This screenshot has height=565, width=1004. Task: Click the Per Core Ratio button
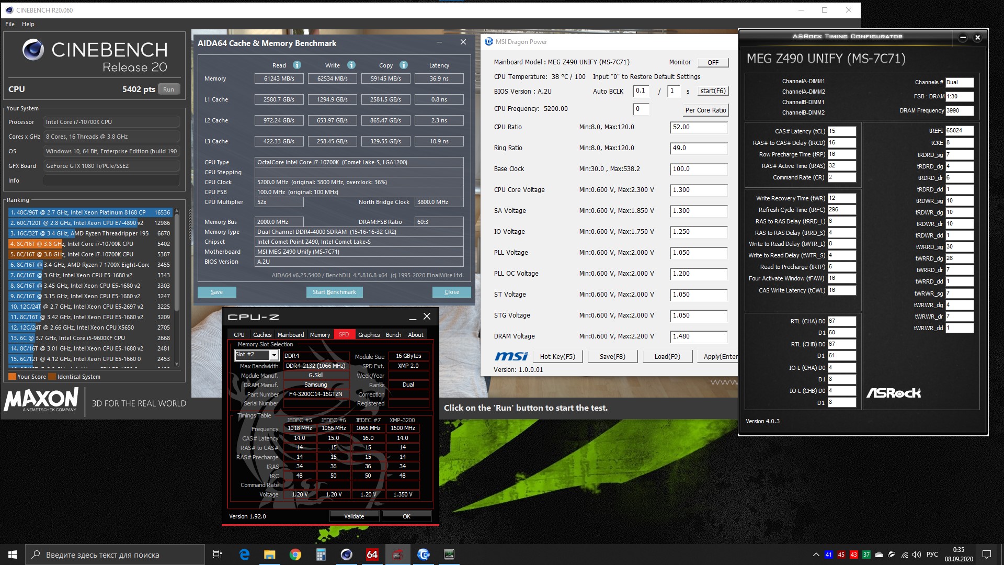705,110
